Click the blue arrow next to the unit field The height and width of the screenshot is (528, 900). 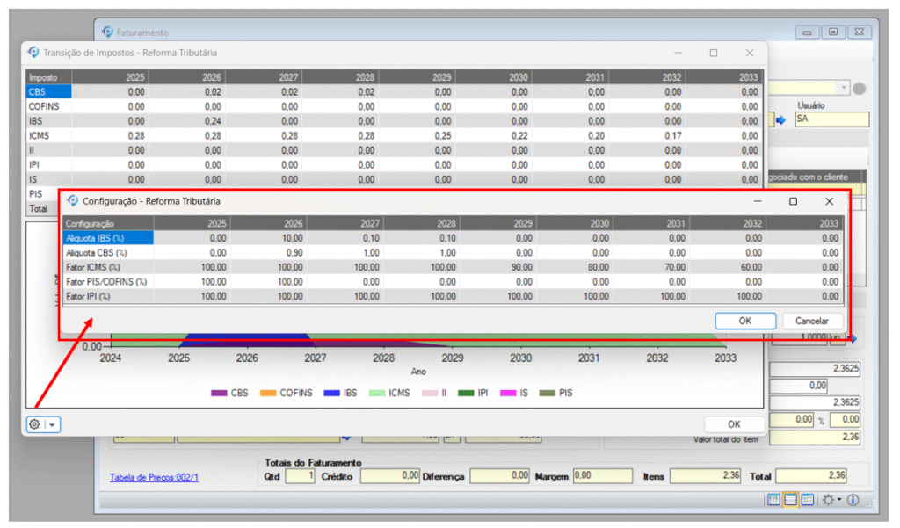click(852, 337)
